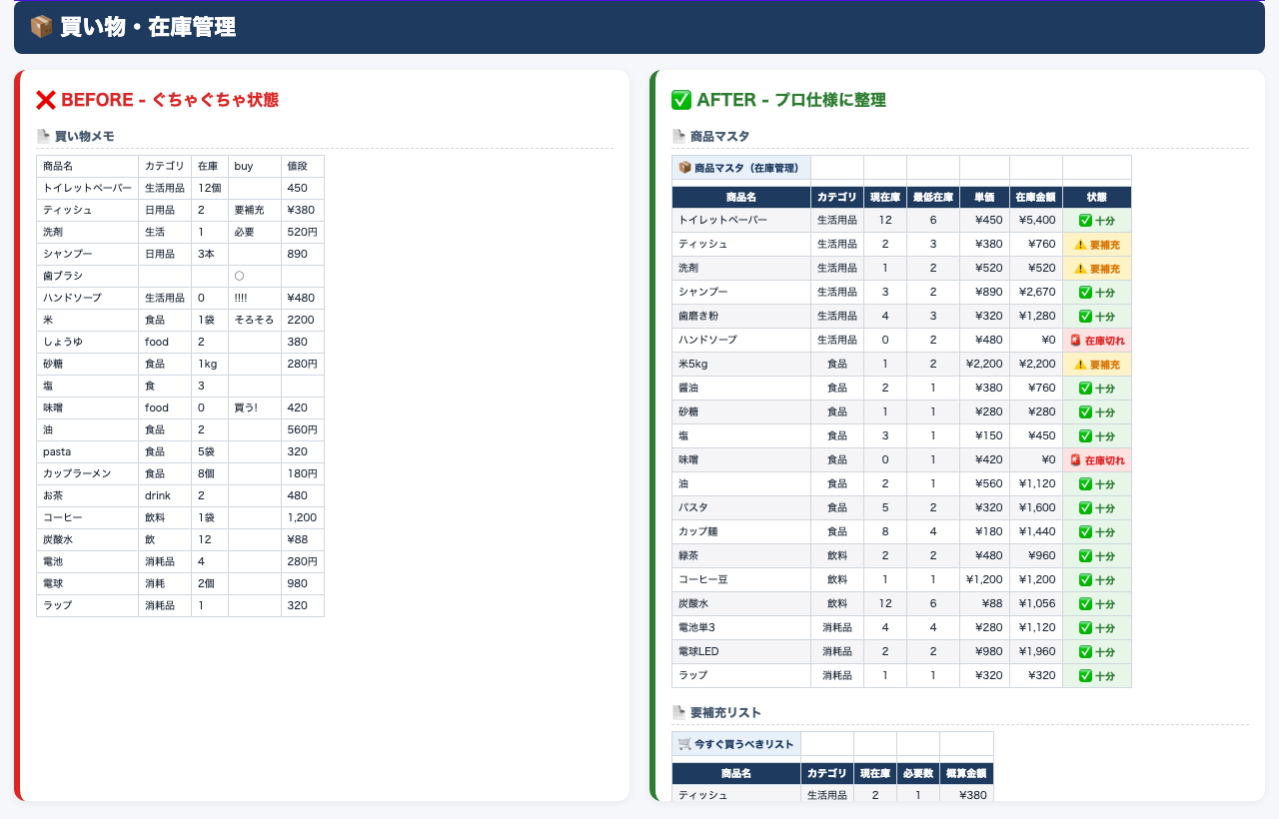Select the 必要数 column header

tap(918, 773)
